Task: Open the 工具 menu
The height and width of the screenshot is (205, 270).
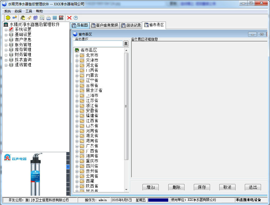Action: tap(29, 11)
